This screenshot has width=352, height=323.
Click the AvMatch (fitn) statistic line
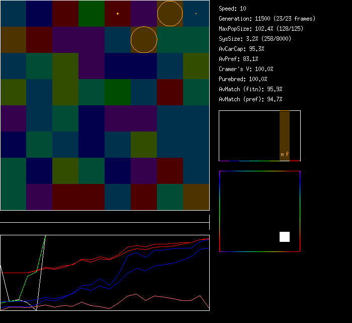[x=250, y=89]
